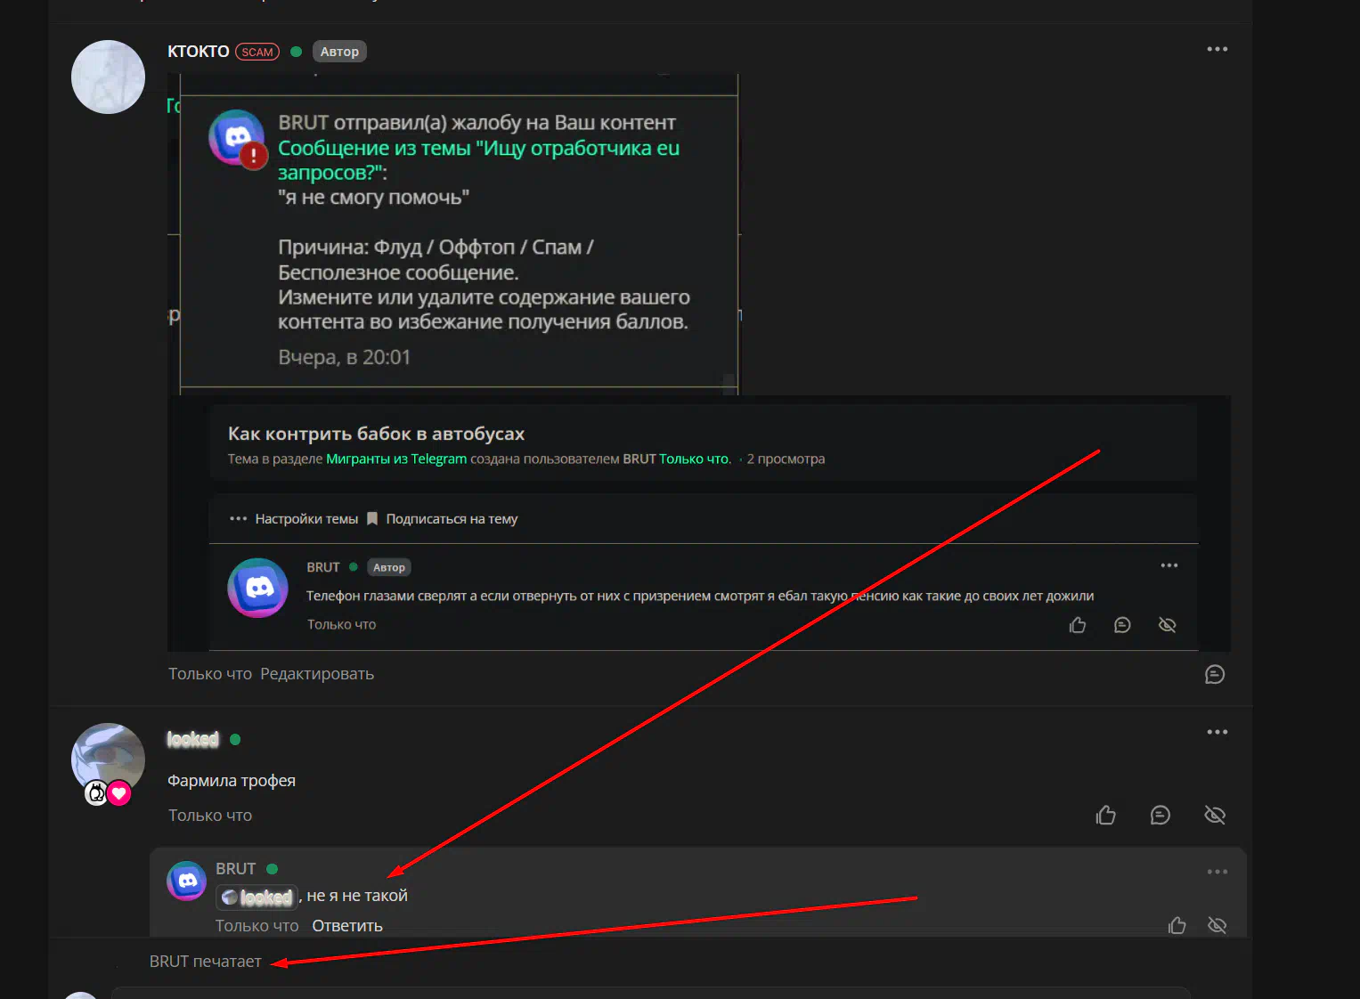Like looked's comment "Фармила трофея"
1360x999 pixels.
pos(1106,815)
